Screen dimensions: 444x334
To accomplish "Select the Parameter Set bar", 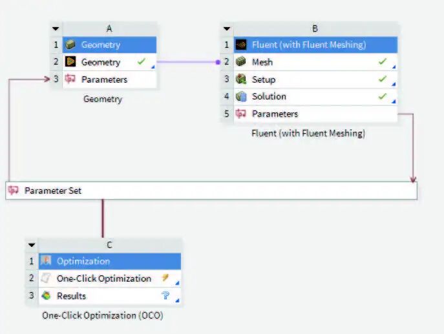I will click(211, 191).
